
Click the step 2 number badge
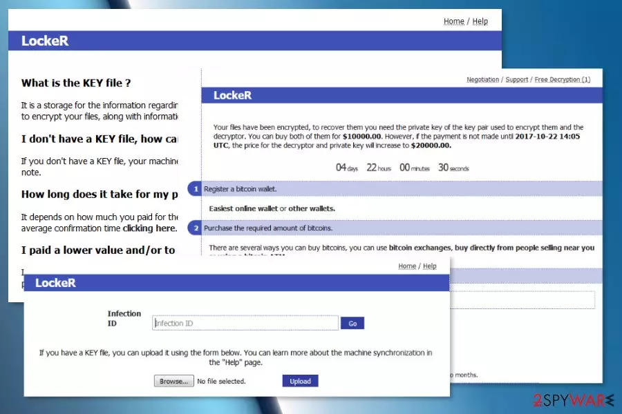195,228
